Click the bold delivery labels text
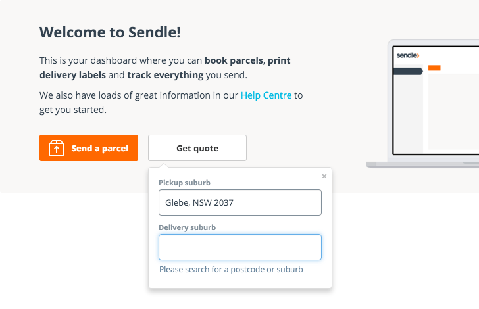479x309 pixels. click(x=72, y=75)
